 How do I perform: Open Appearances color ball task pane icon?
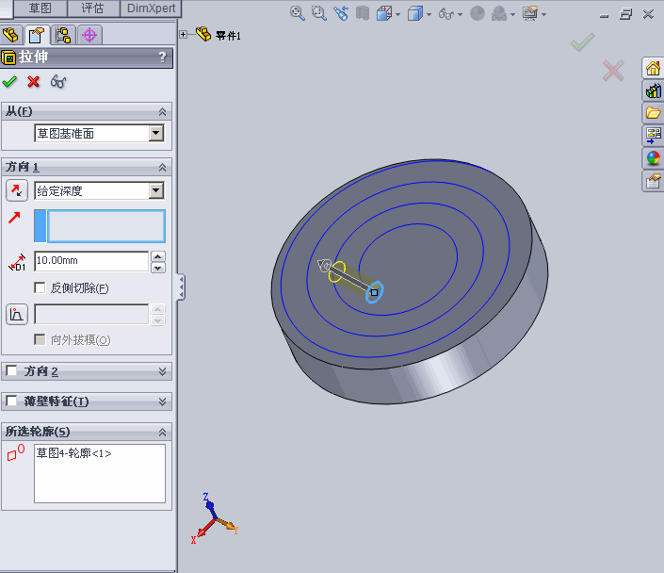tap(653, 158)
